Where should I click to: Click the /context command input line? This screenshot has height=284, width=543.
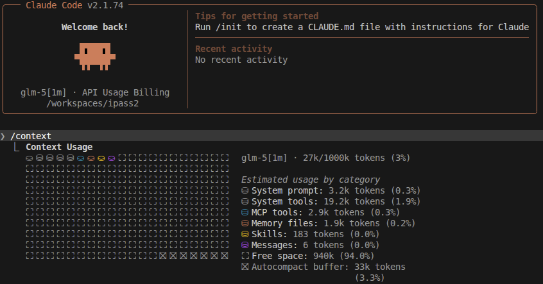point(271,136)
